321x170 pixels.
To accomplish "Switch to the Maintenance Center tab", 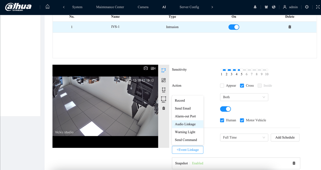I will 110,7.
